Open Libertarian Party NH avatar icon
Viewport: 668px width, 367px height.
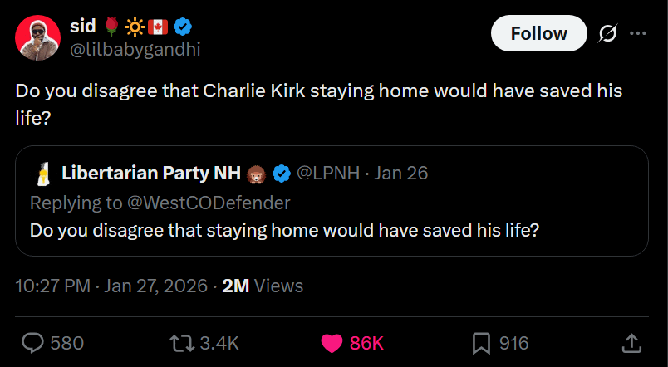point(42,174)
